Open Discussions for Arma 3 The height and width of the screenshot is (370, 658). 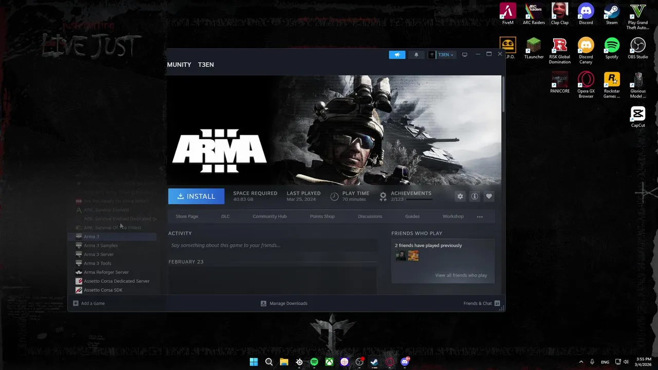pos(370,216)
